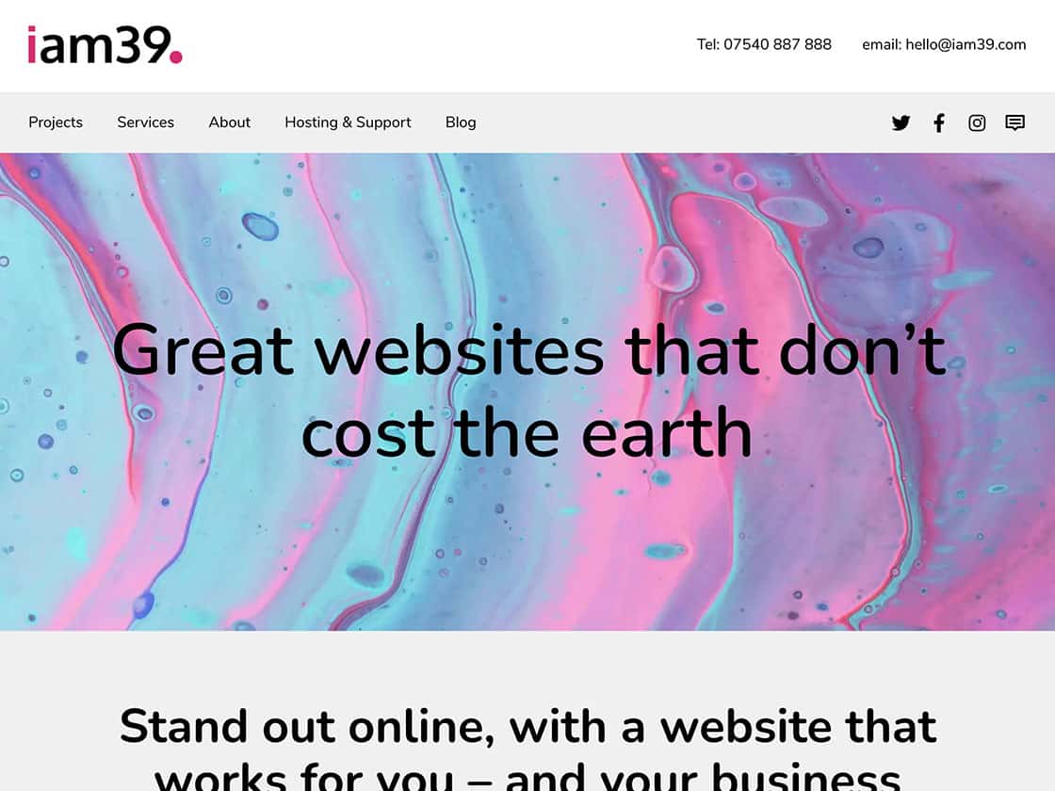
Task: Open the Twitter profile icon
Action: (901, 122)
